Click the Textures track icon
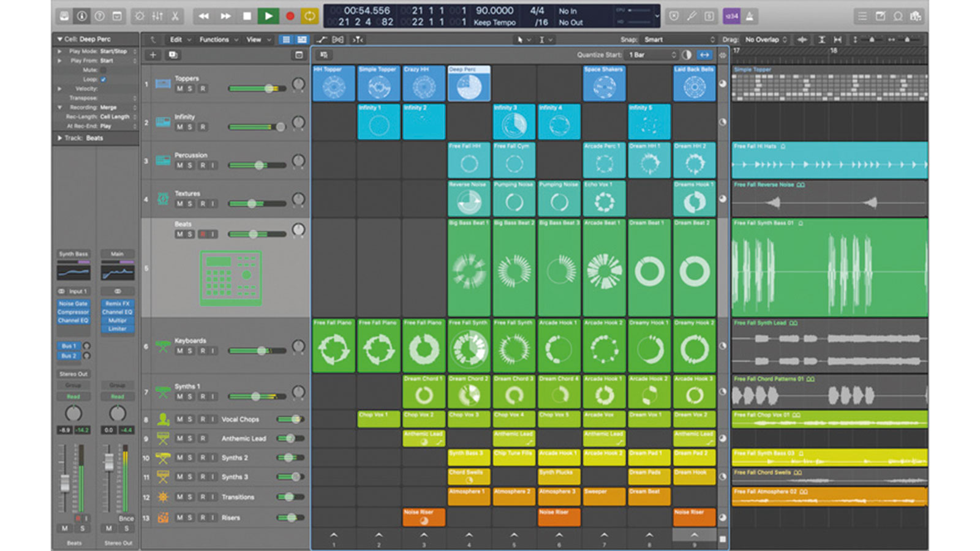Viewport: 980px width, 551px height. click(x=163, y=199)
